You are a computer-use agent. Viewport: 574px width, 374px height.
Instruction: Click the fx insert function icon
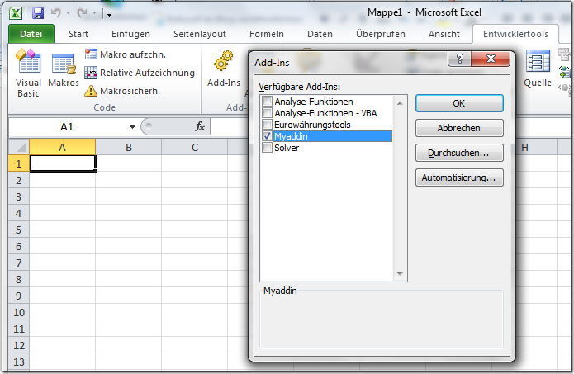click(200, 126)
